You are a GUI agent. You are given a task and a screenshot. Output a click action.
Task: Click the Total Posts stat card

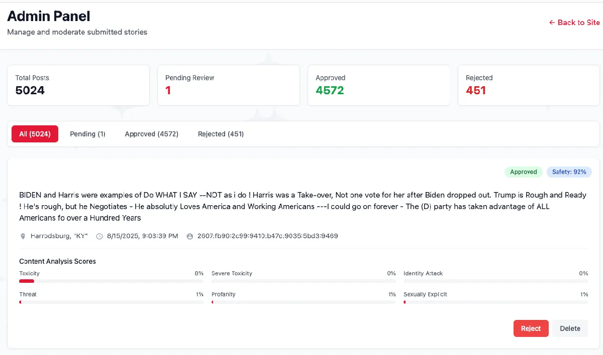[x=78, y=85]
